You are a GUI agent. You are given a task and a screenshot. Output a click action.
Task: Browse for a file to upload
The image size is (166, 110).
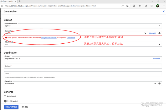tap(153, 33)
